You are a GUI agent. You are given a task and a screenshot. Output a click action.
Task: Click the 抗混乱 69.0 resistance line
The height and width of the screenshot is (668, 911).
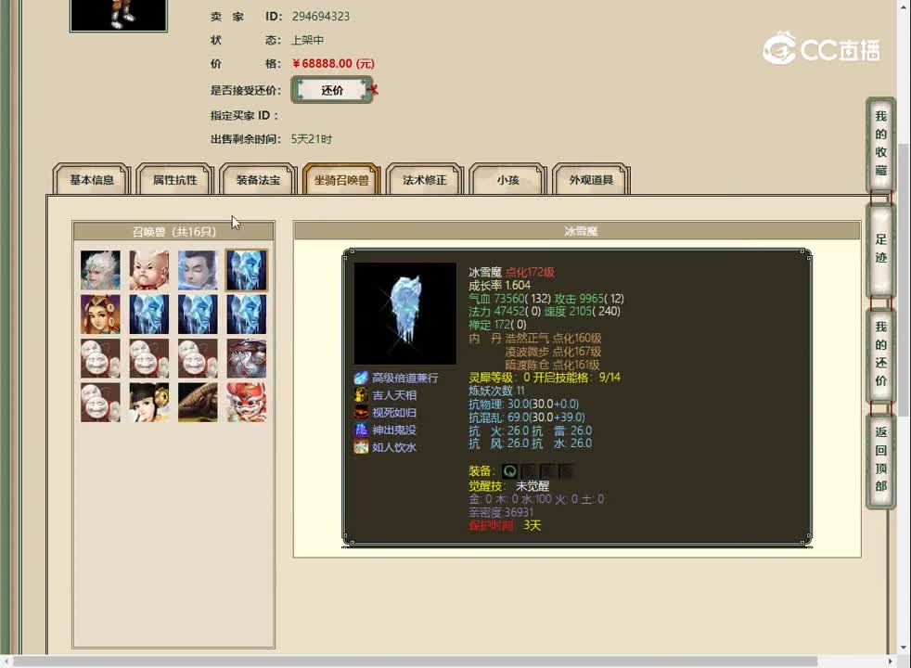(527, 417)
